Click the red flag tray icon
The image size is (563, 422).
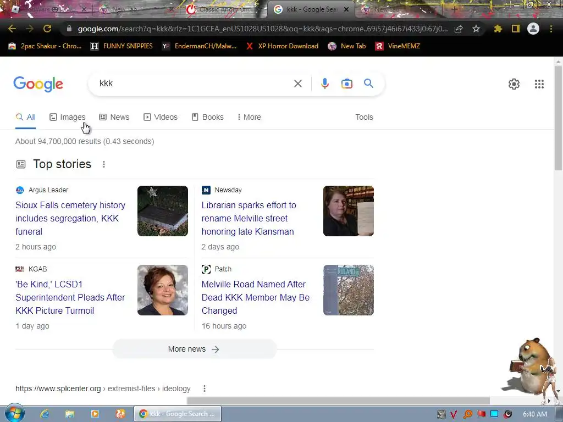[481, 414]
